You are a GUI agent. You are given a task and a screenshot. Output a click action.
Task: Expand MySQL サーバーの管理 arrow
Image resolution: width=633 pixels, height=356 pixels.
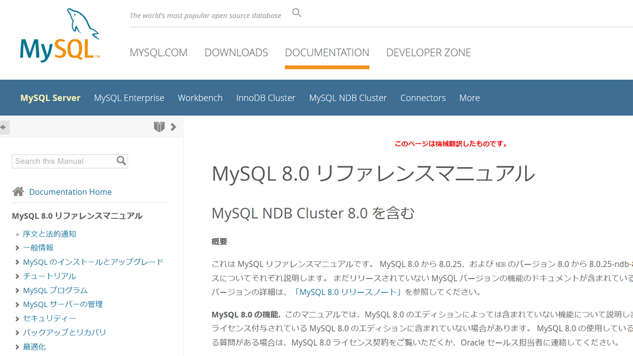[17, 304]
